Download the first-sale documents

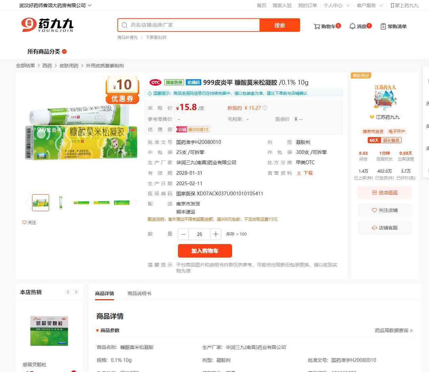(304, 173)
